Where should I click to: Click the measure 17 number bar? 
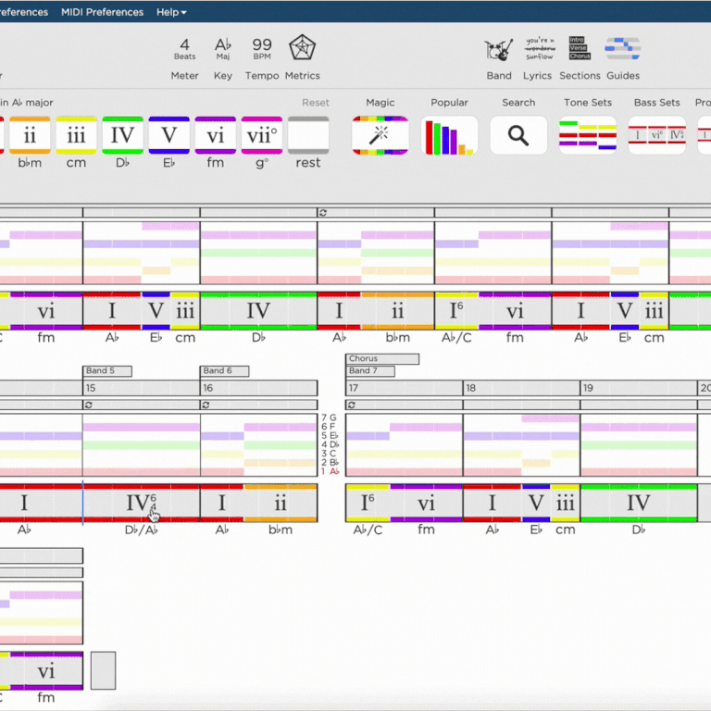pyautogui.click(x=404, y=388)
